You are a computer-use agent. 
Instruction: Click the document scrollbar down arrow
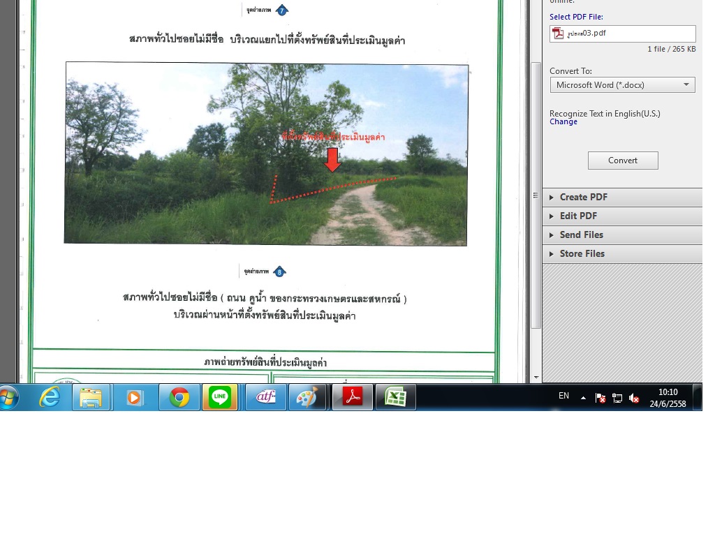[x=536, y=378]
